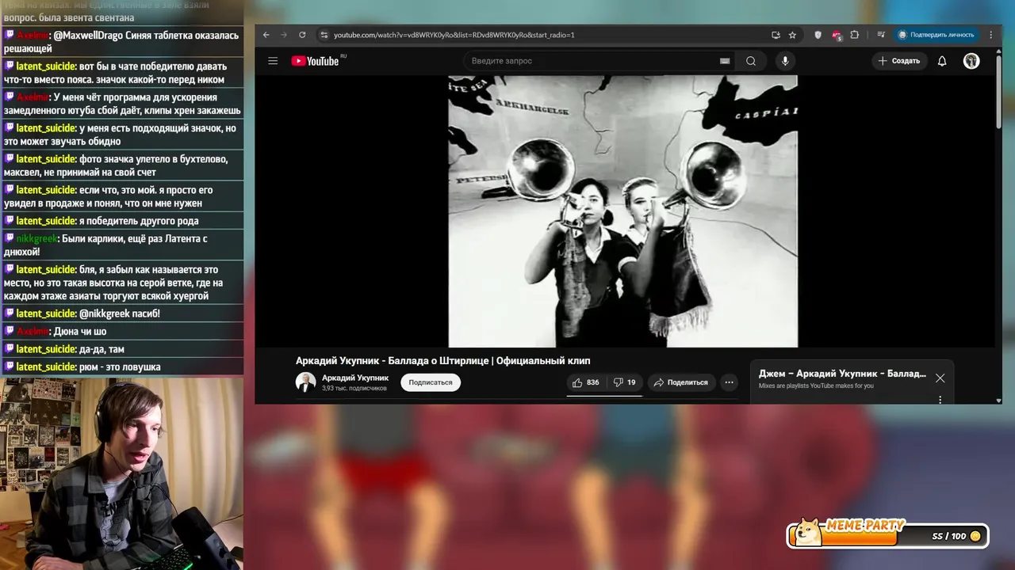
Task: Start voice search with microphone
Action: tap(785, 61)
